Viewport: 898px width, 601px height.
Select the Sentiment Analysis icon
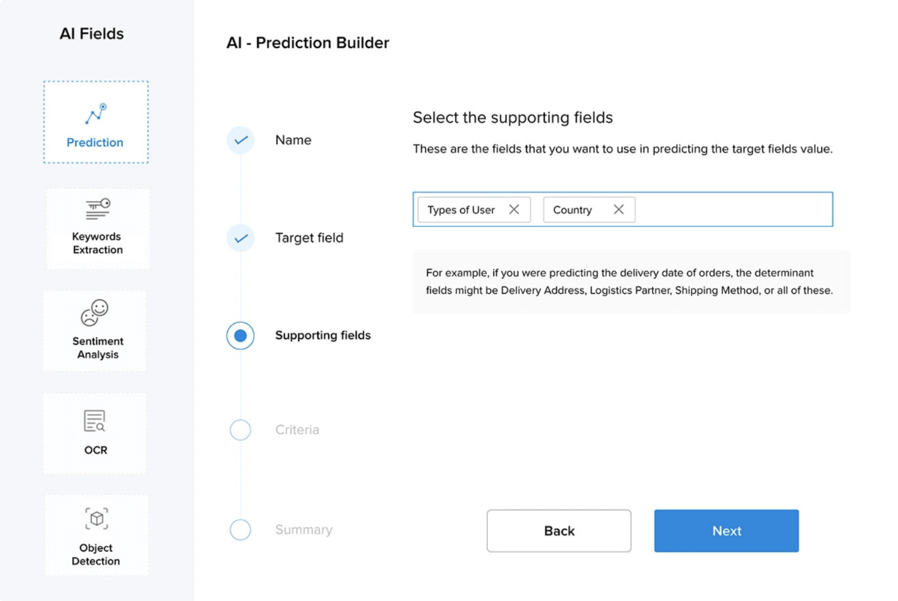coord(95,330)
